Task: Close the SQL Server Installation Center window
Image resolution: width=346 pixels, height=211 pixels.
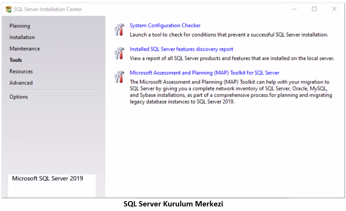Action: [334, 9]
